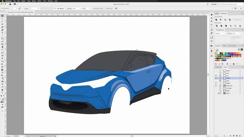Switch to the Align tab
Screen dimensions: 244x137
point(217,14)
